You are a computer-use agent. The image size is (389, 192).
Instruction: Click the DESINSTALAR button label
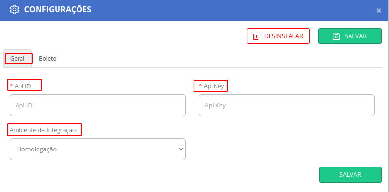pyautogui.click(x=284, y=36)
